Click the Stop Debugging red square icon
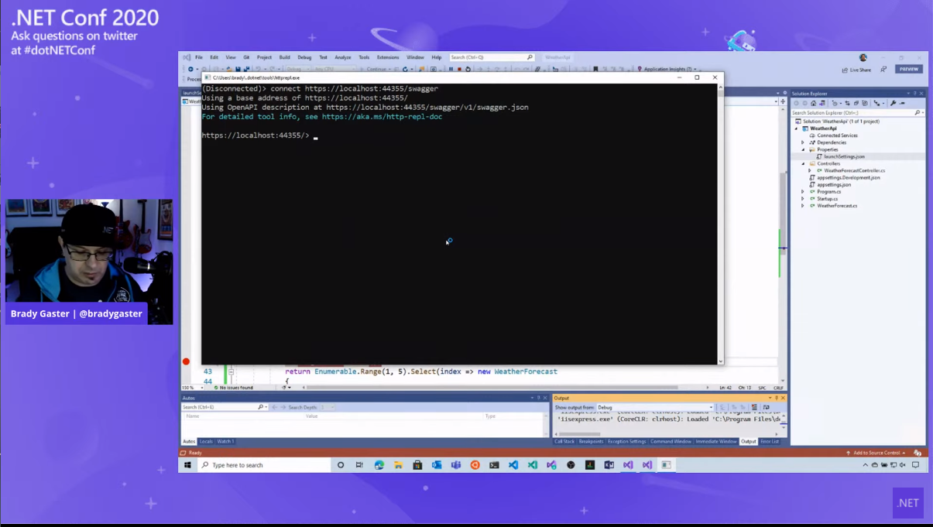The height and width of the screenshot is (527, 933). (459, 69)
